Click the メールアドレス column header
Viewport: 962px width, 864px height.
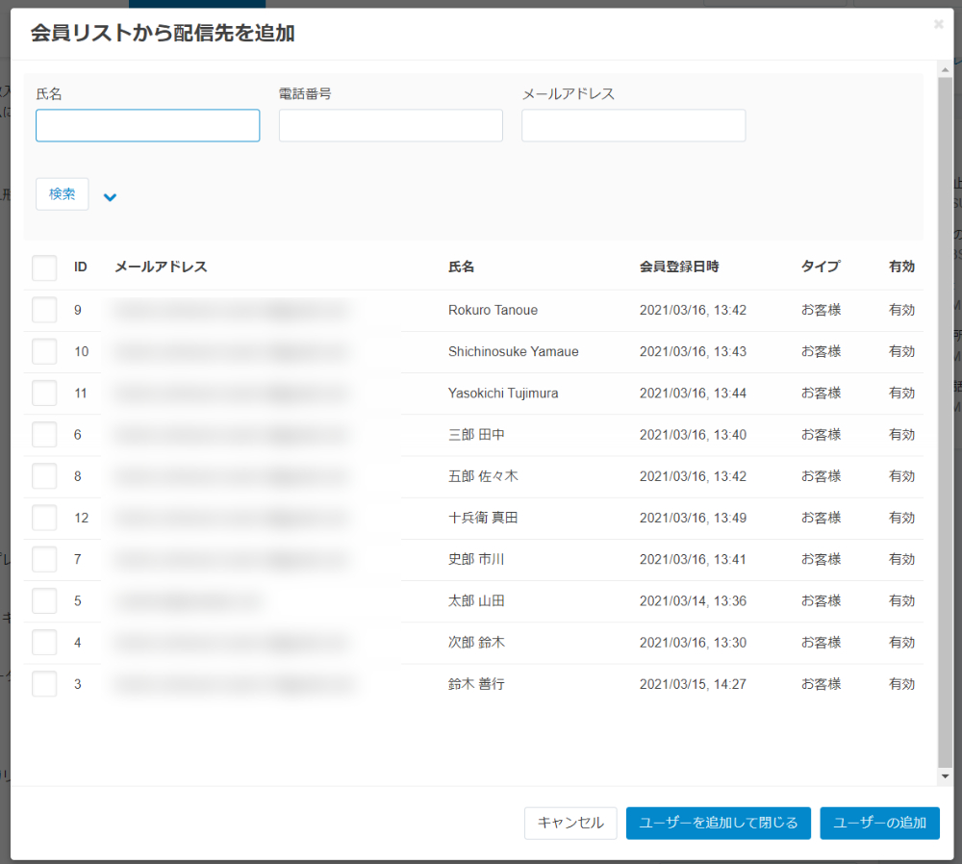tap(161, 267)
